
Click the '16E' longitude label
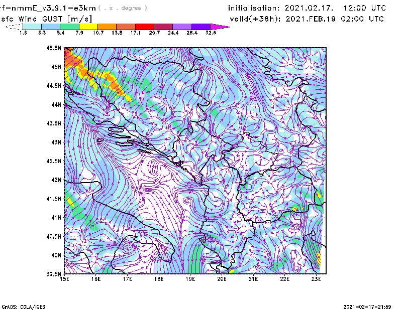coord(96,279)
